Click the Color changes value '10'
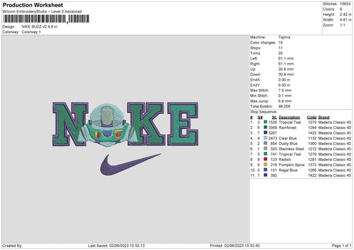354x250 pixels. point(281,42)
